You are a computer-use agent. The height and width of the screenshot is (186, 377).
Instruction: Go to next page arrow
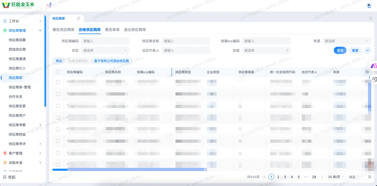[x=322, y=177]
